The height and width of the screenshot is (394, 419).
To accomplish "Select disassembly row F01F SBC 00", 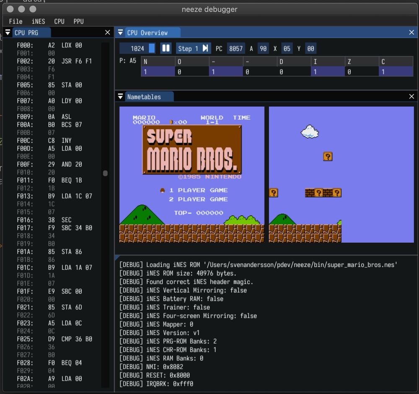I will (49, 291).
